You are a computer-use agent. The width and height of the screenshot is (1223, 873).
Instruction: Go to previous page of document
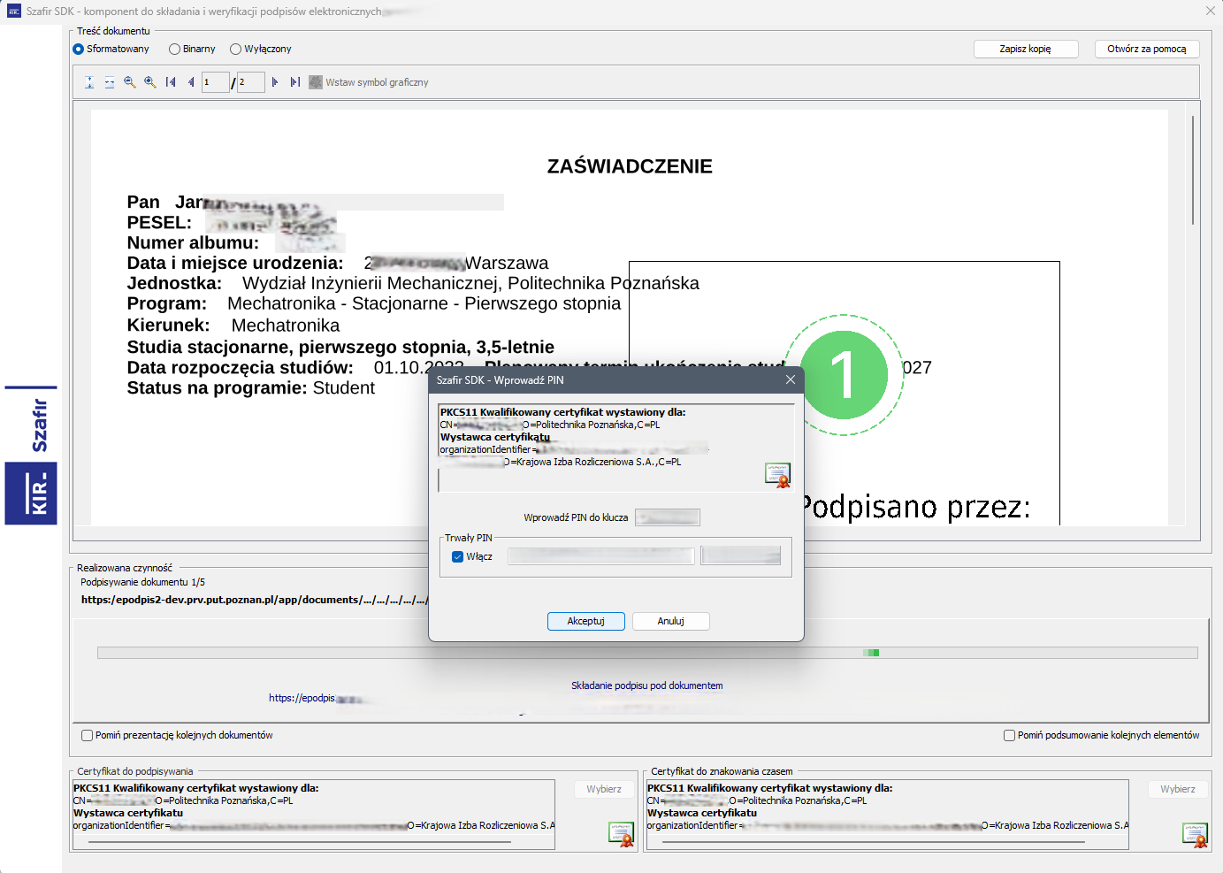tap(191, 82)
